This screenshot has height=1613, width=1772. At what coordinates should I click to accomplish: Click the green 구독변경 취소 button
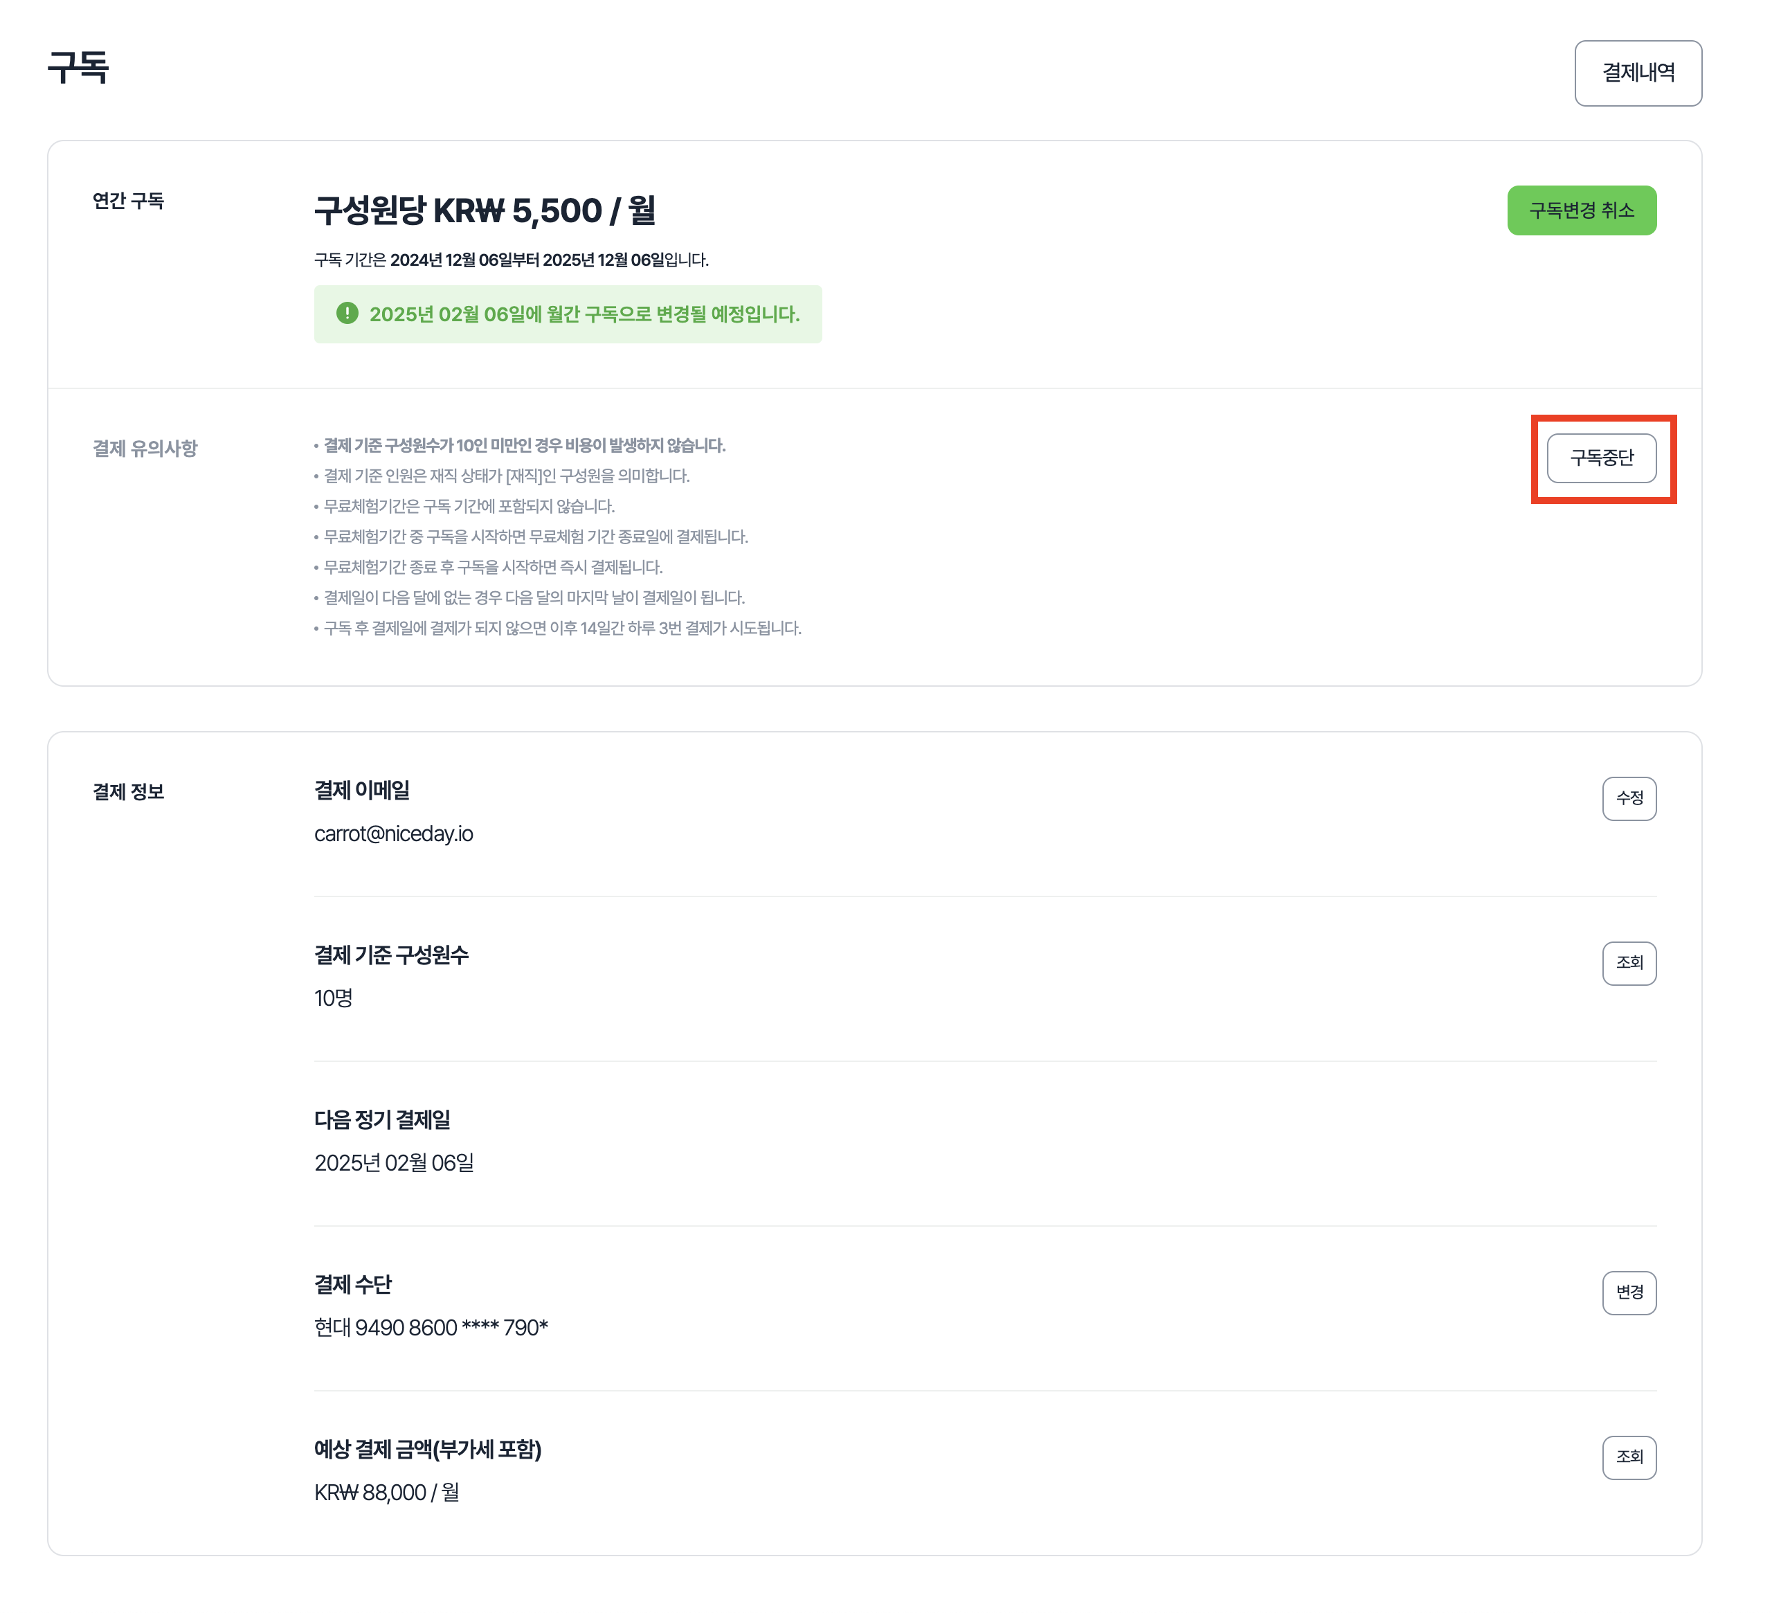[x=1581, y=210]
